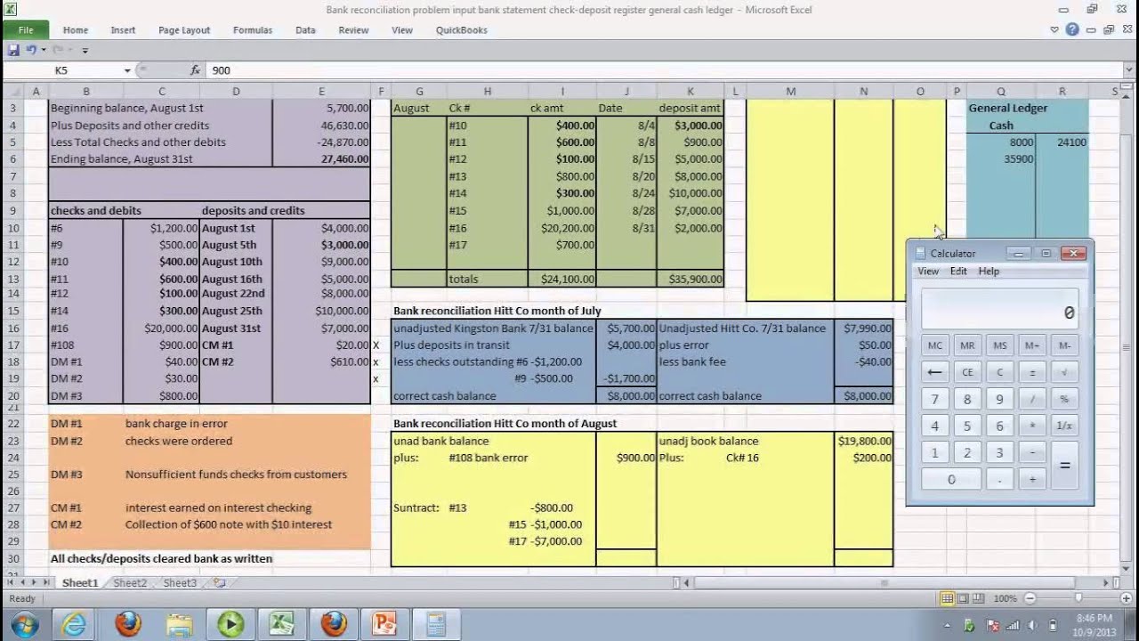The image size is (1139, 641).
Task: Open the undo history dropdown arrow
Action: 44,50
